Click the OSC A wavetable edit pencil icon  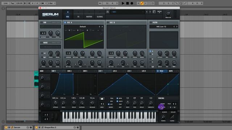coord(101,34)
